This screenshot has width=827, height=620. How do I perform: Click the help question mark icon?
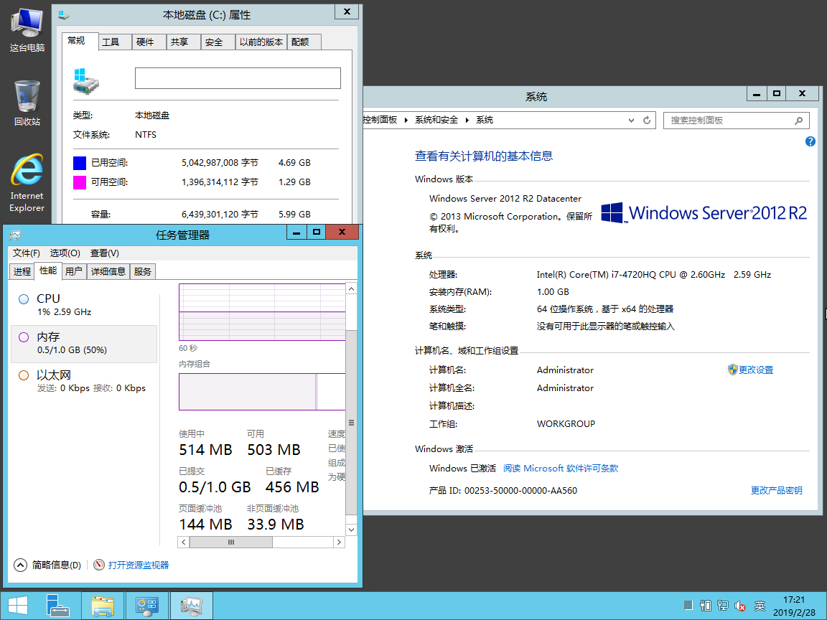coord(810,142)
